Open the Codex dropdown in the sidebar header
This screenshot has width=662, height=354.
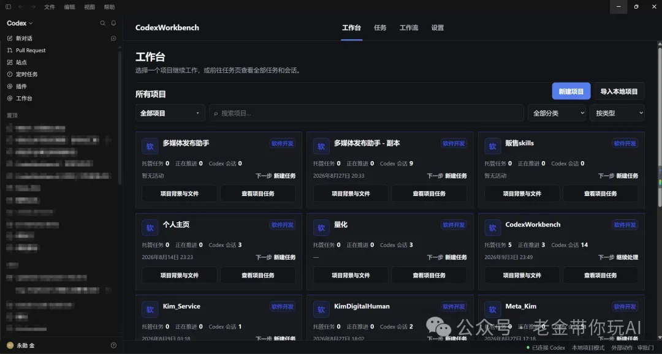tap(20, 23)
